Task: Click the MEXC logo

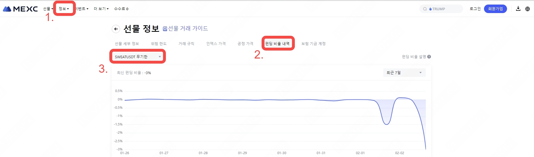Action: point(20,9)
